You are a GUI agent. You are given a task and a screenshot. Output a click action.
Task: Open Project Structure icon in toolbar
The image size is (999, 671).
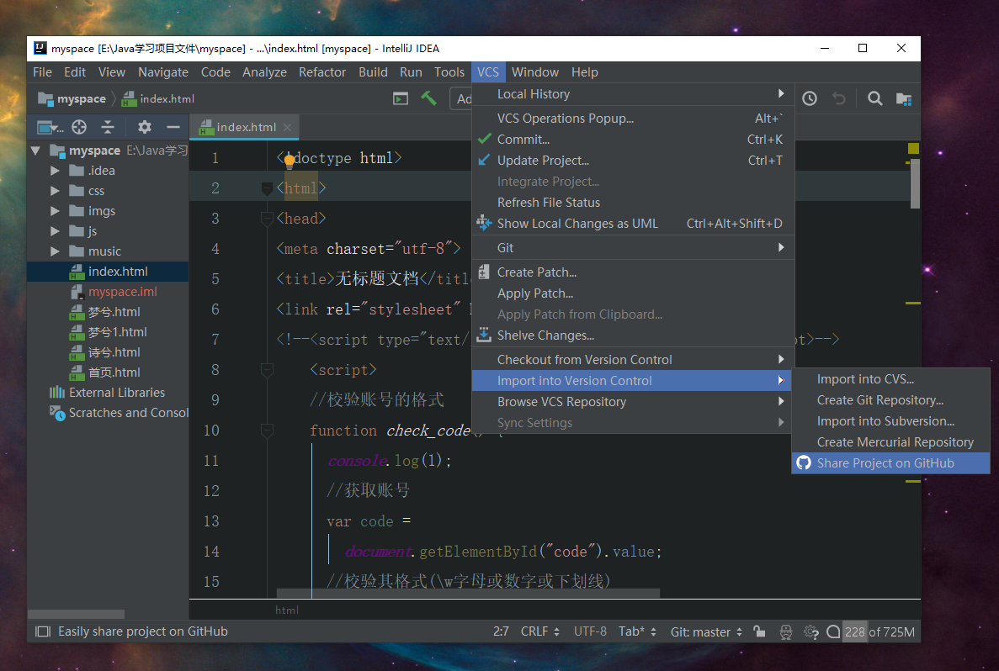tap(903, 98)
